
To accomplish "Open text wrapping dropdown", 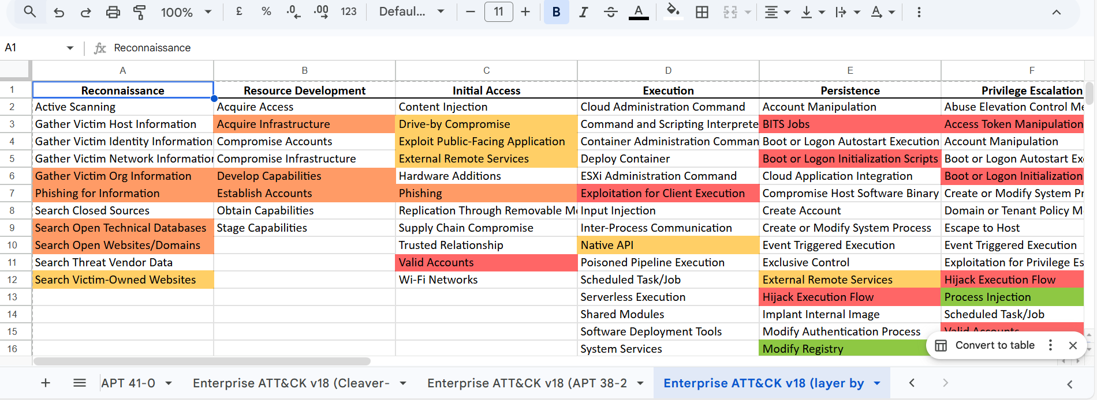I will click(847, 12).
